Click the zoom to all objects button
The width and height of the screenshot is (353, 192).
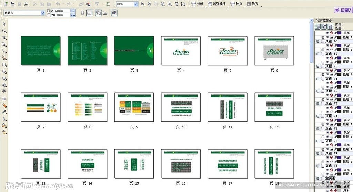[163, 4]
